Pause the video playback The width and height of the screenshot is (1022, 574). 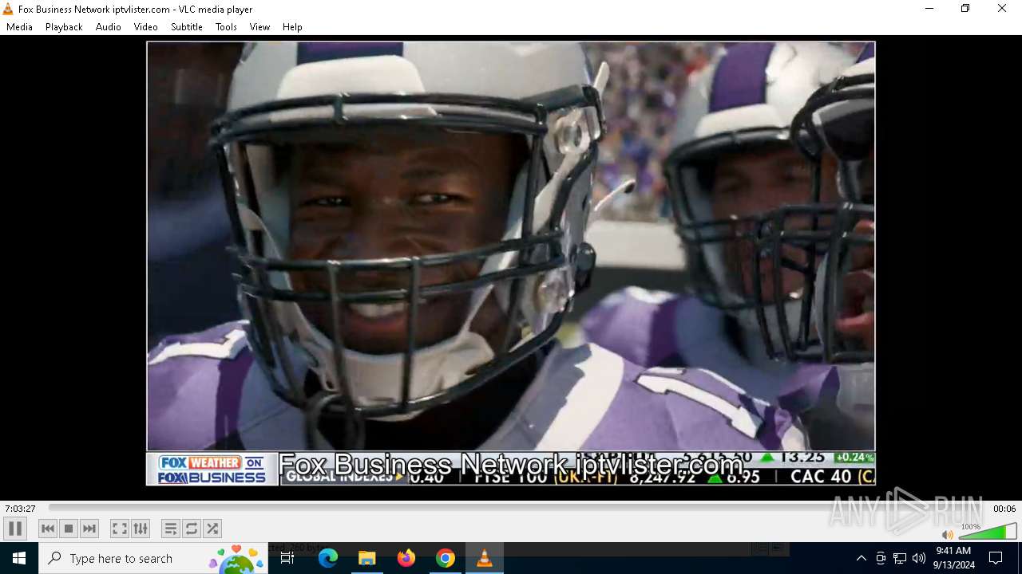(15, 529)
